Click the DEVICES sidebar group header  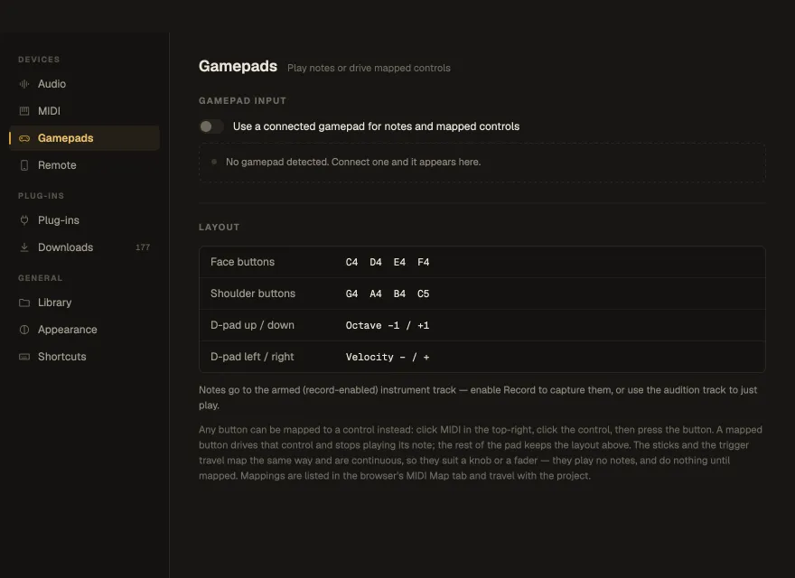[x=39, y=60]
